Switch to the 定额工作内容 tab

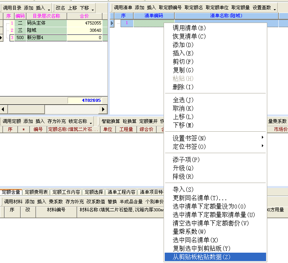[66, 192]
